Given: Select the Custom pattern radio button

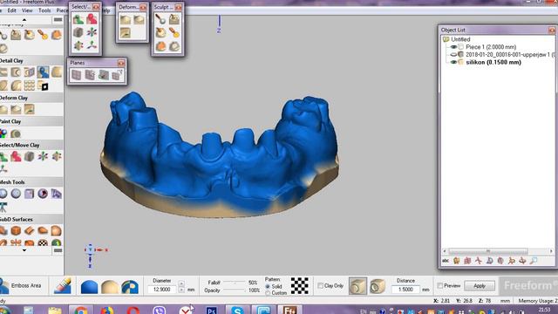Looking at the screenshot, I should 268,293.
